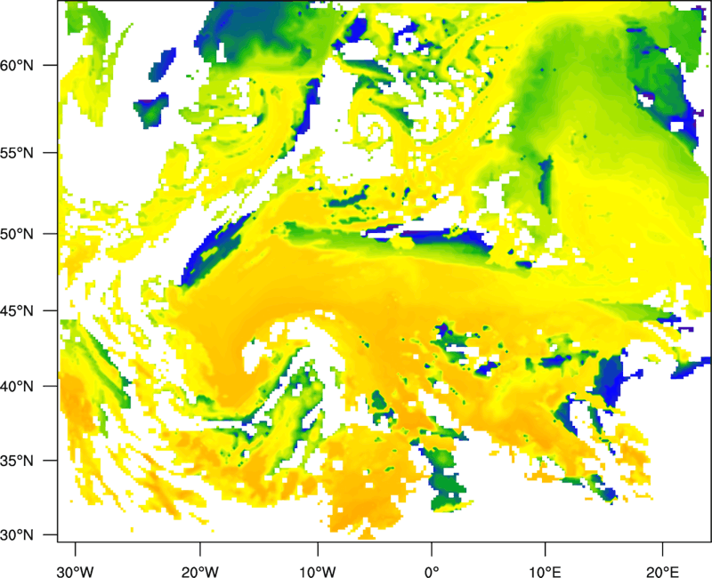Viewport: 712px width, 578px height.
Task: Click the 35°N latitude label
Action: [17, 461]
